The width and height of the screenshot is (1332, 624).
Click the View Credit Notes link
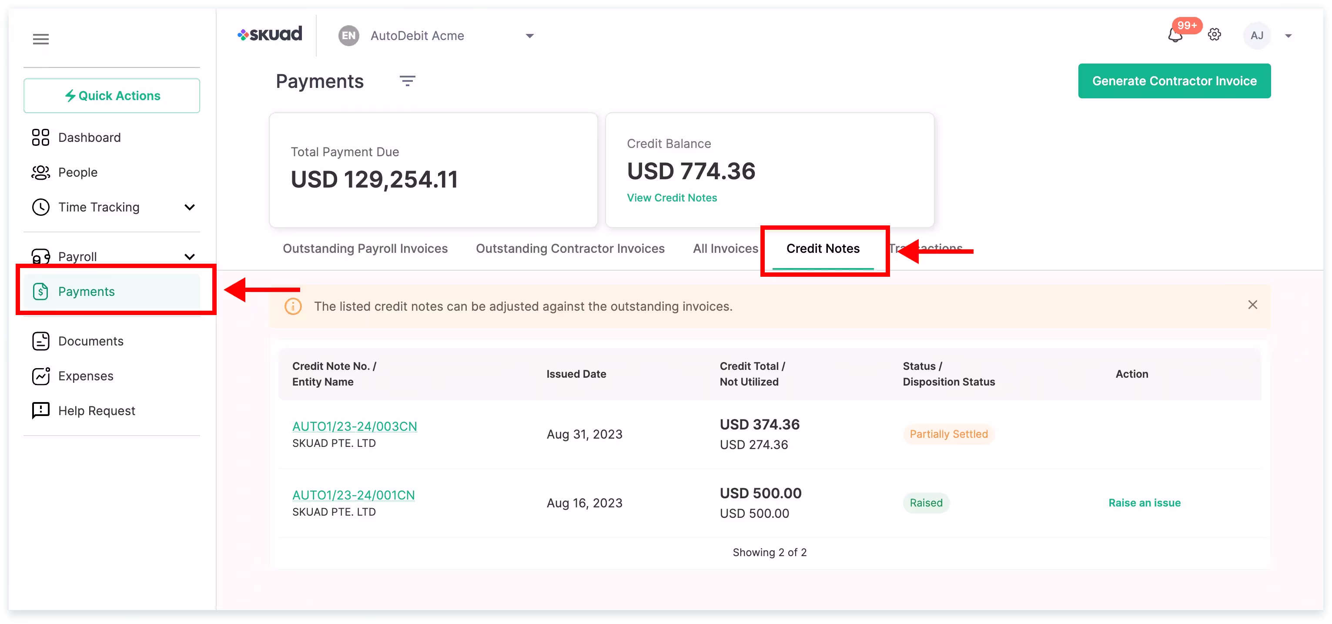671,198
